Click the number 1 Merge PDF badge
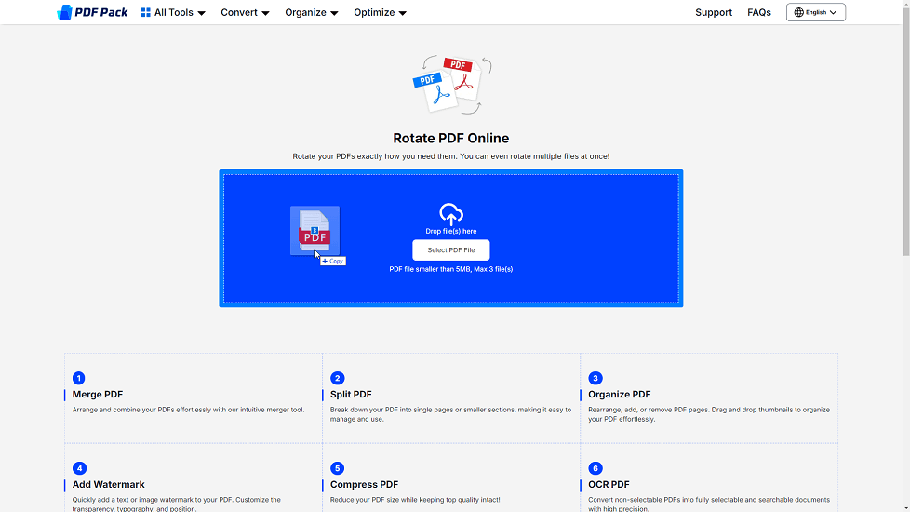This screenshot has width=910, height=512. (79, 378)
